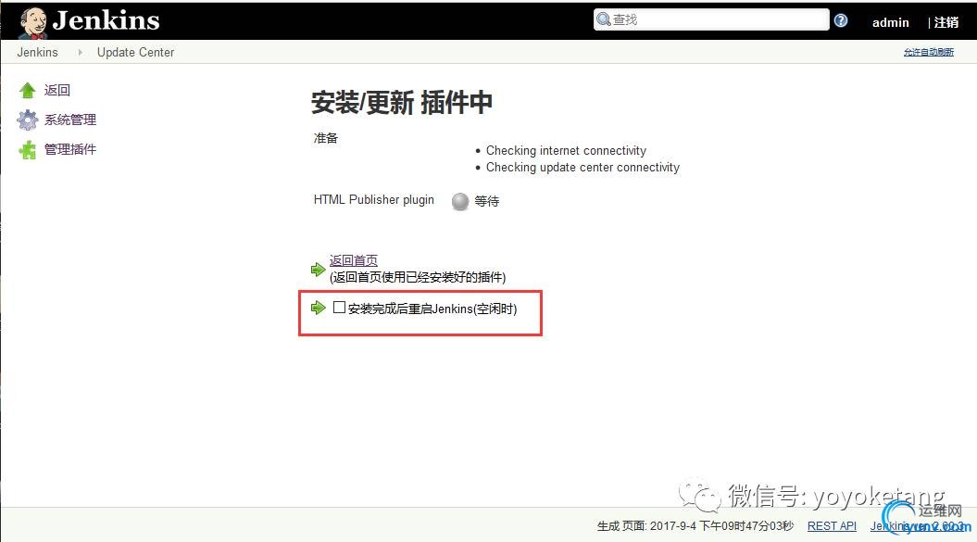Click 'Checking update center connectivity' text
The width and height of the screenshot is (977, 542).
(x=582, y=167)
